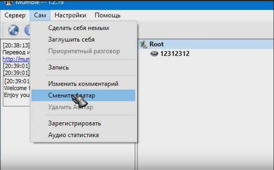This screenshot has width=274, height=170.
Task: Open the Сервер menu
Action: [x=15, y=15]
